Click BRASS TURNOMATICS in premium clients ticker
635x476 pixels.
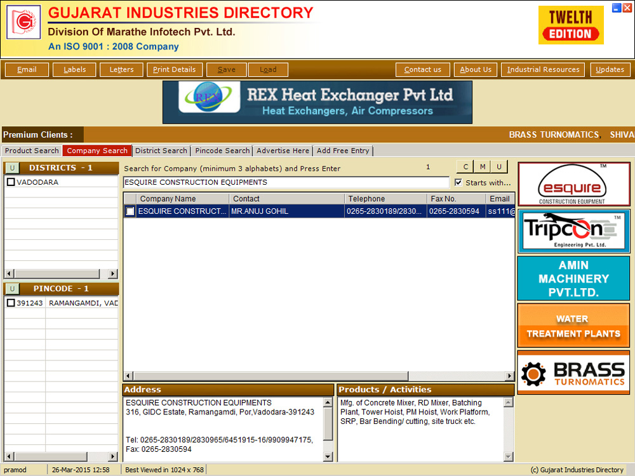tap(554, 135)
